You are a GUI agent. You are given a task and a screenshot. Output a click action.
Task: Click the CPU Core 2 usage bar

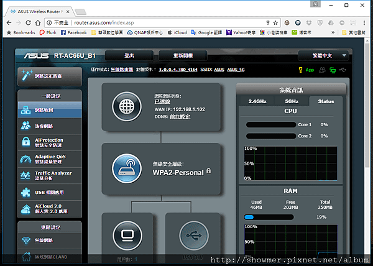tap(271, 136)
